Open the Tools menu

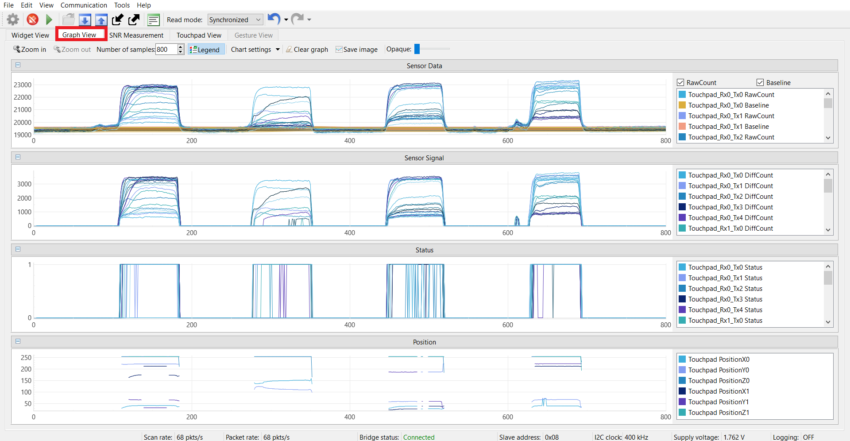coord(122,5)
